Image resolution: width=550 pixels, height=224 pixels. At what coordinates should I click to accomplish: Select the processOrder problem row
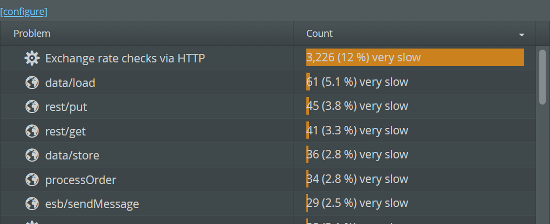coord(268,179)
